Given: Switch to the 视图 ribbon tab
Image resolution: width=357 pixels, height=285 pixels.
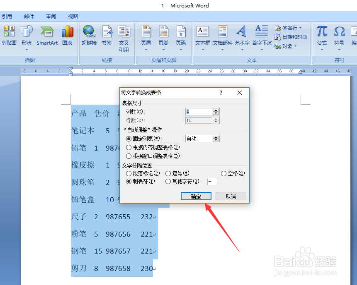Looking at the screenshot, I should point(73,16).
